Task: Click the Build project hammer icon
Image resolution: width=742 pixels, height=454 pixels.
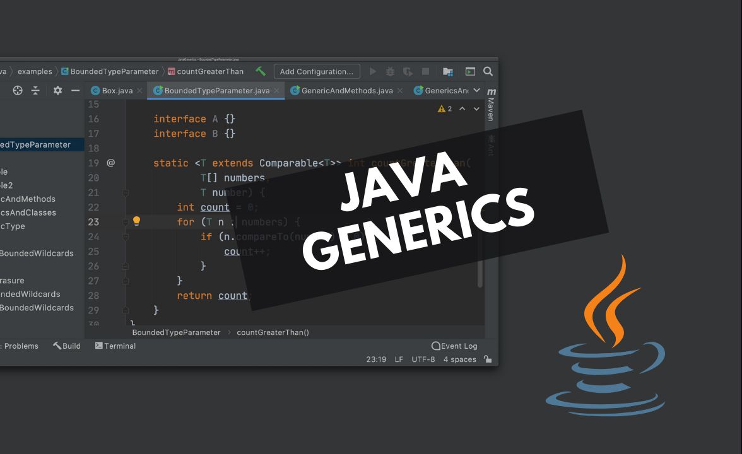Action: click(x=260, y=71)
